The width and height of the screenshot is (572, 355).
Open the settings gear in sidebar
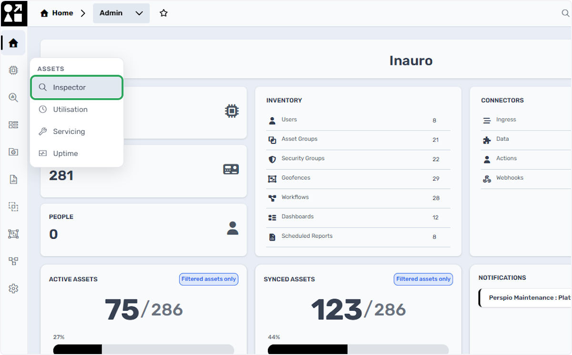point(13,288)
